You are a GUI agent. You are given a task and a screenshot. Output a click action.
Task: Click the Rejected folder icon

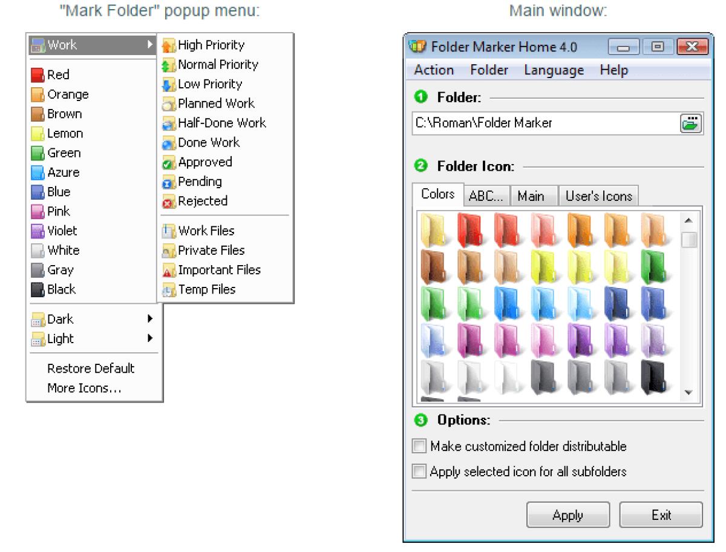click(169, 202)
